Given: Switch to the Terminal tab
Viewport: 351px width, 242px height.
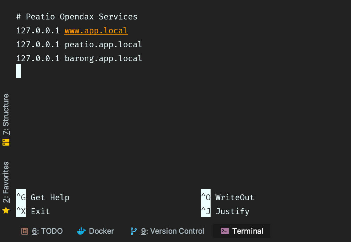Looking at the screenshot, I should tap(242, 231).
